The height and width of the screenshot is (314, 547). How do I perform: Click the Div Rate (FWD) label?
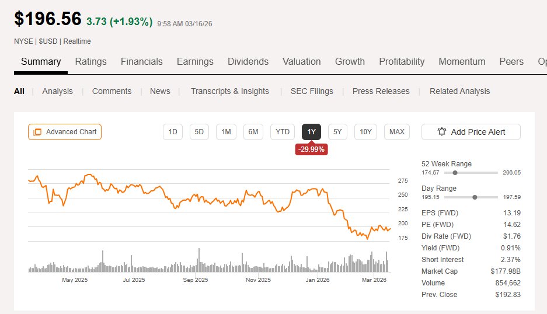click(x=446, y=236)
